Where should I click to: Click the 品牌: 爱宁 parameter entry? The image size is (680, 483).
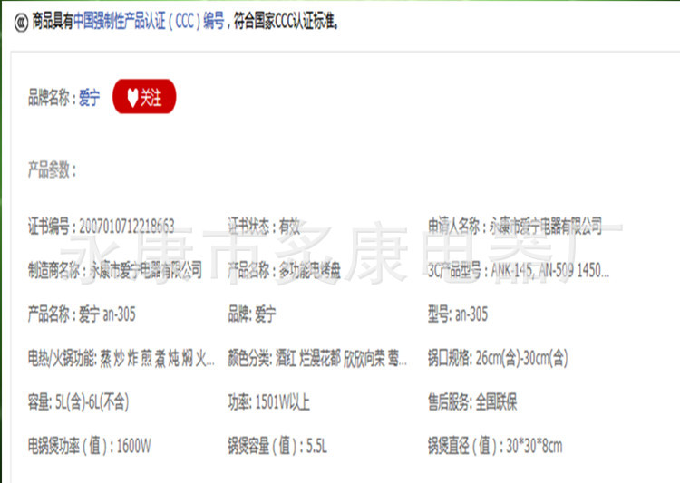coord(252,314)
